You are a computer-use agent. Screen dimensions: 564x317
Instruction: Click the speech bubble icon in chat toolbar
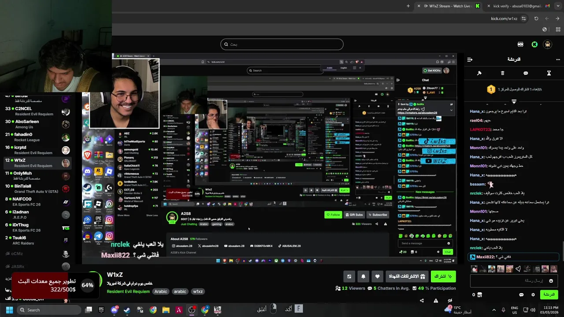pos(526,73)
